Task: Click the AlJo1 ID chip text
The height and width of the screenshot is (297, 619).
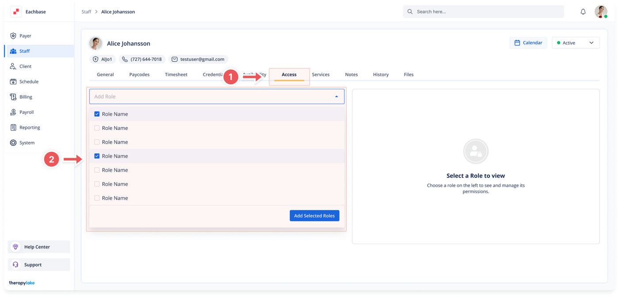Action: tap(107, 59)
